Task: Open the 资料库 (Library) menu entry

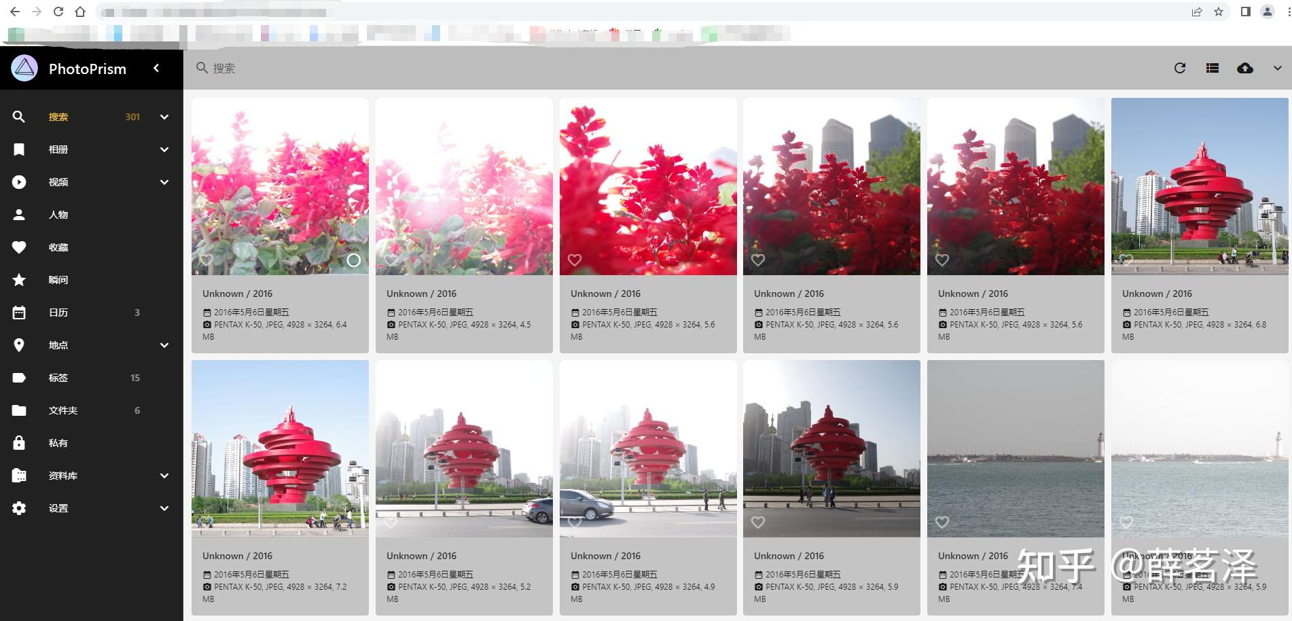Action: (x=62, y=476)
